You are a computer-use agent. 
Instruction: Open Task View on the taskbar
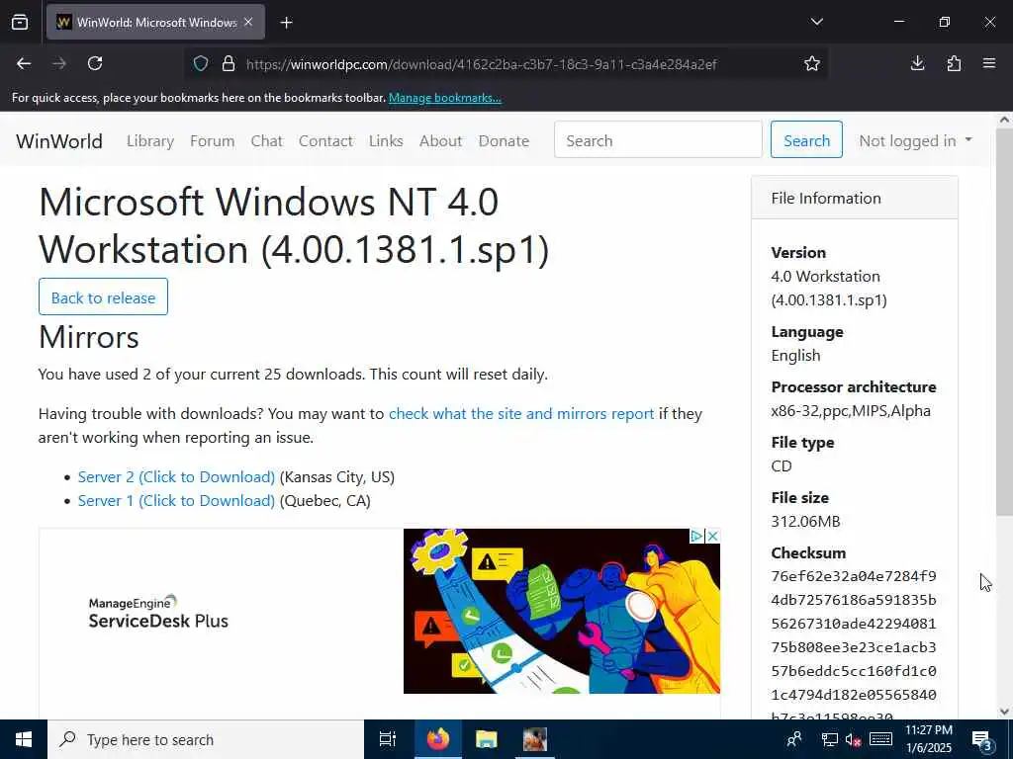tap(388, 739)
